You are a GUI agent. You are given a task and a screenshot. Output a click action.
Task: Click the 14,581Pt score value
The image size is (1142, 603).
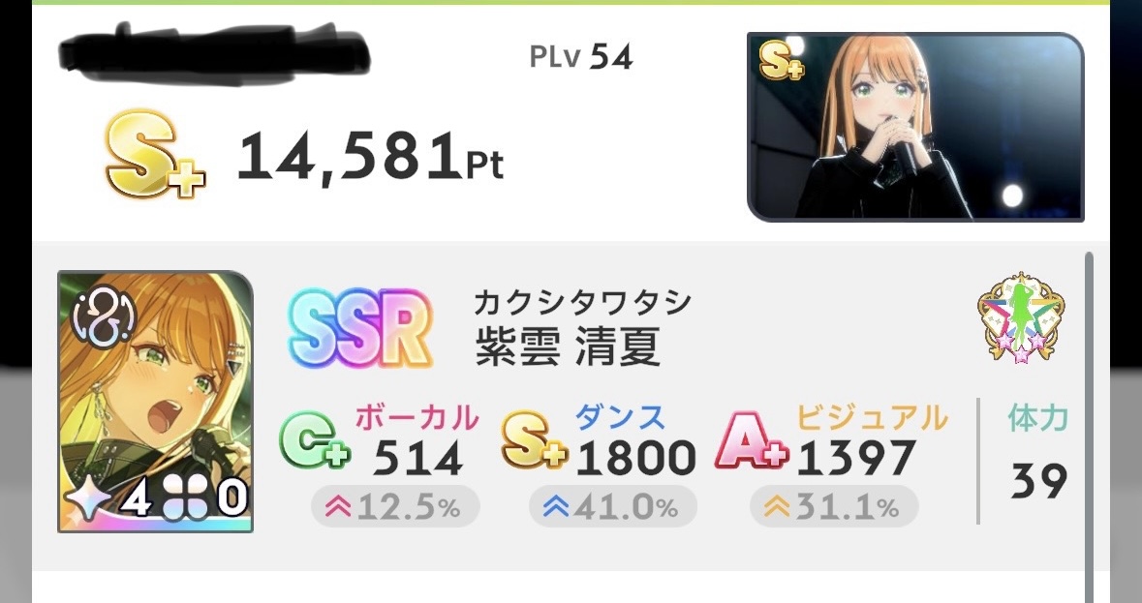[370, 157]
